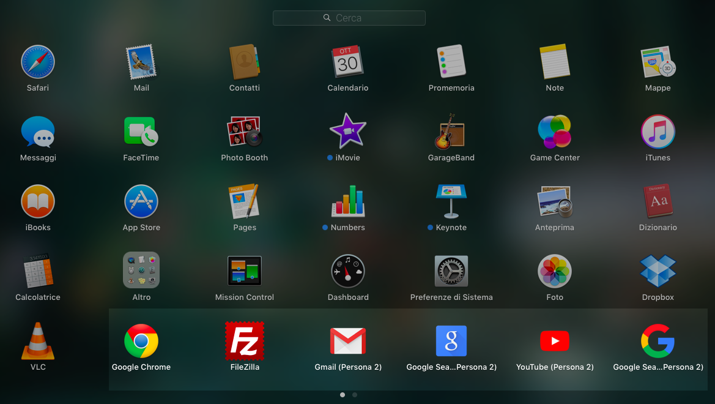Open the Pages app

pyautogui.click(x=245, y=201)
